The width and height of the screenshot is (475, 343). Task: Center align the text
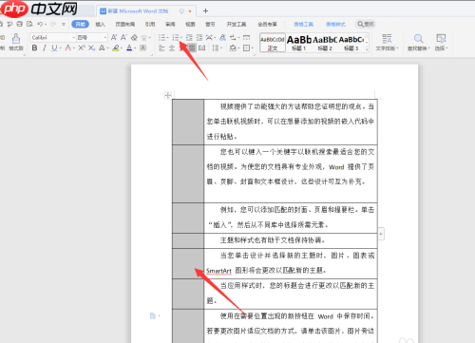172,48
